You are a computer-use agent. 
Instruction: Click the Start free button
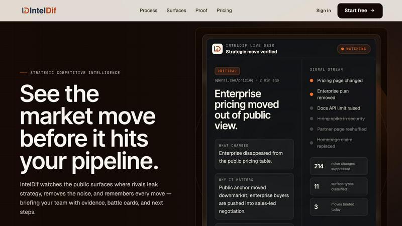[360, 11]
